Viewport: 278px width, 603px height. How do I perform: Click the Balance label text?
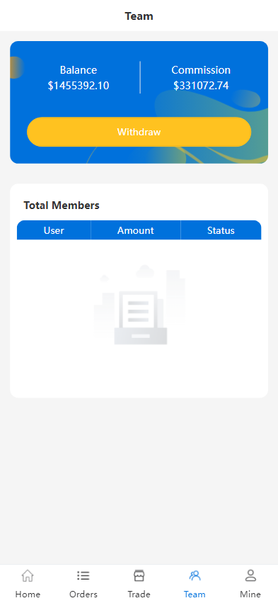79,70
